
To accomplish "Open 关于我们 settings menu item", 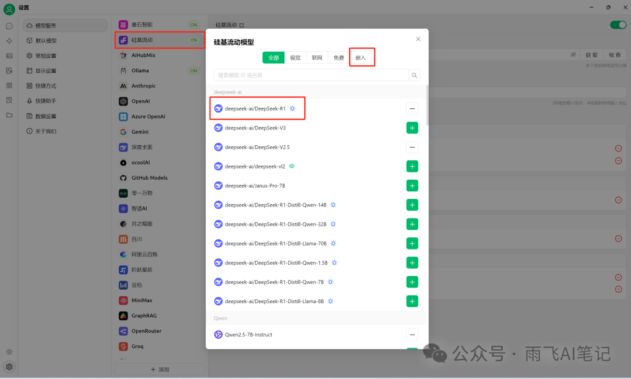I will (65, 131).
